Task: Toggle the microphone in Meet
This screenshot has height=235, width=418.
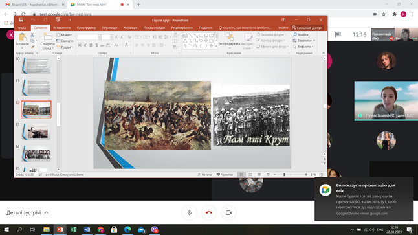Action: (190, 212)
